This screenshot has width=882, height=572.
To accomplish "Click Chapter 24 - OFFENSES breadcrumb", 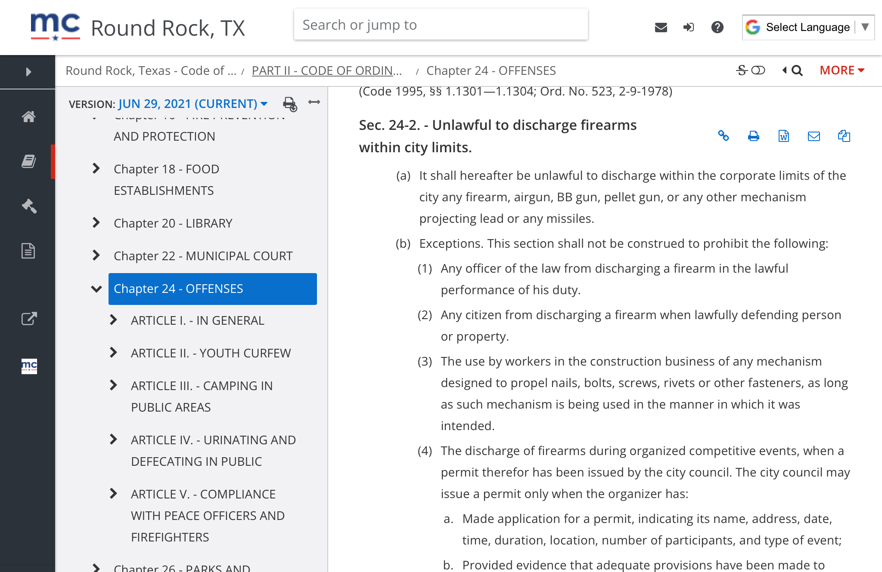I will [x=491, y=71].
